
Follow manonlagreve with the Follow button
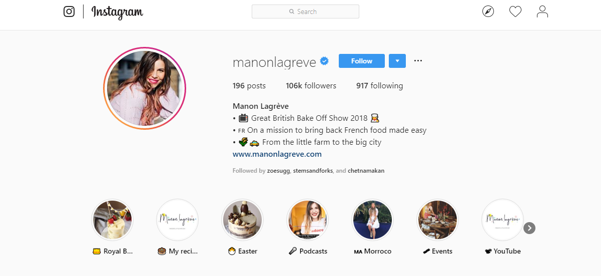(362, 61)
